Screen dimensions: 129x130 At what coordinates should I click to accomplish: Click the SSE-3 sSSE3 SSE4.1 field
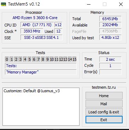tap(41, 37)
